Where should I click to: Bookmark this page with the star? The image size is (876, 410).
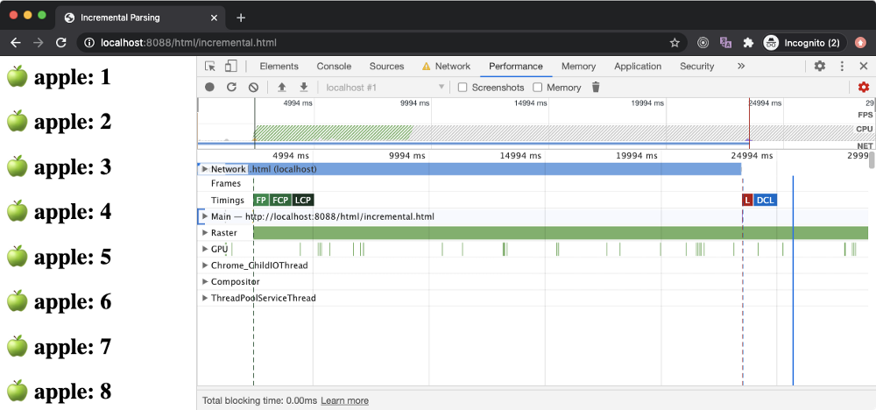coord(675,42)
